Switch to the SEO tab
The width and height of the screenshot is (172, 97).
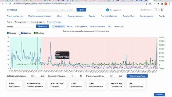click(x=110, y=26)
